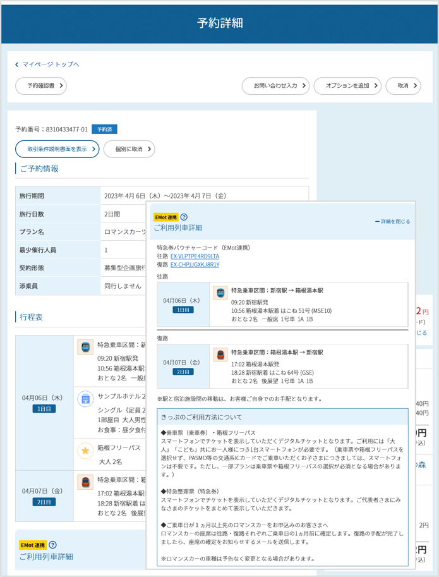Click the ご予約情報 section heading
The height and width of the screenshot is (577, 439).
pyautogui.click(x=39, y=169)
